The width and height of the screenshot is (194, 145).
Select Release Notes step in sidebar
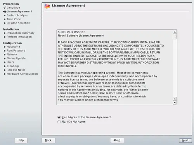pyautogui.click(x=16, y=70)
